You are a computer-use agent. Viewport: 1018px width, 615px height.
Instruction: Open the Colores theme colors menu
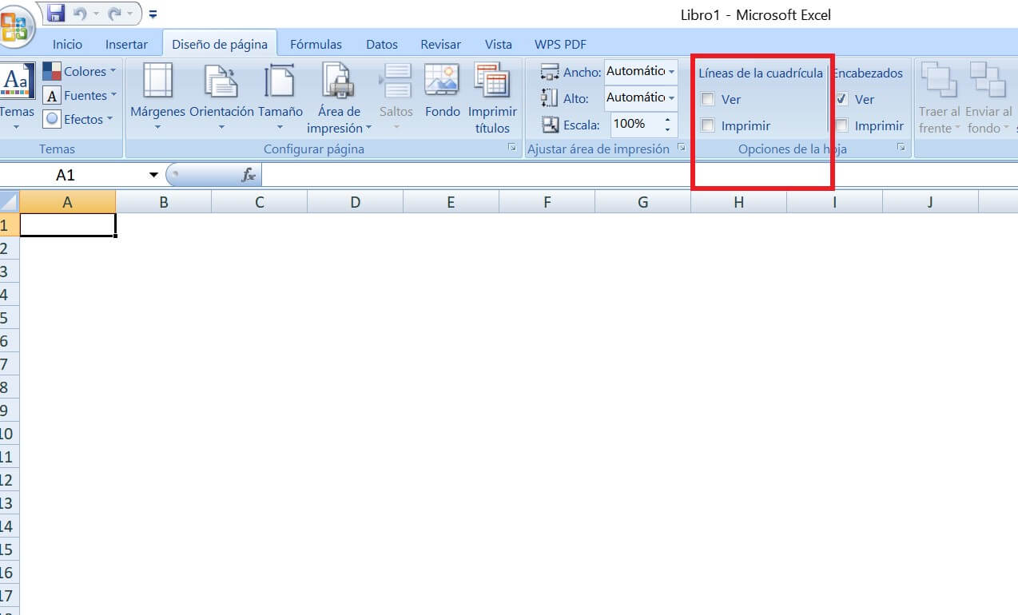[79, 71]
